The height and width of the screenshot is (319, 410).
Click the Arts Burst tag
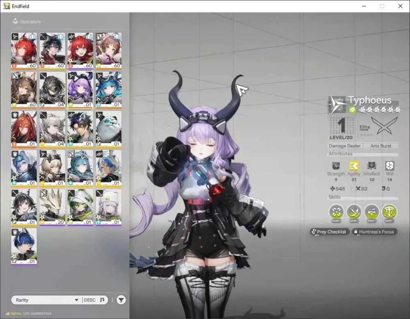pyautogui.click(x=381, y=146)
